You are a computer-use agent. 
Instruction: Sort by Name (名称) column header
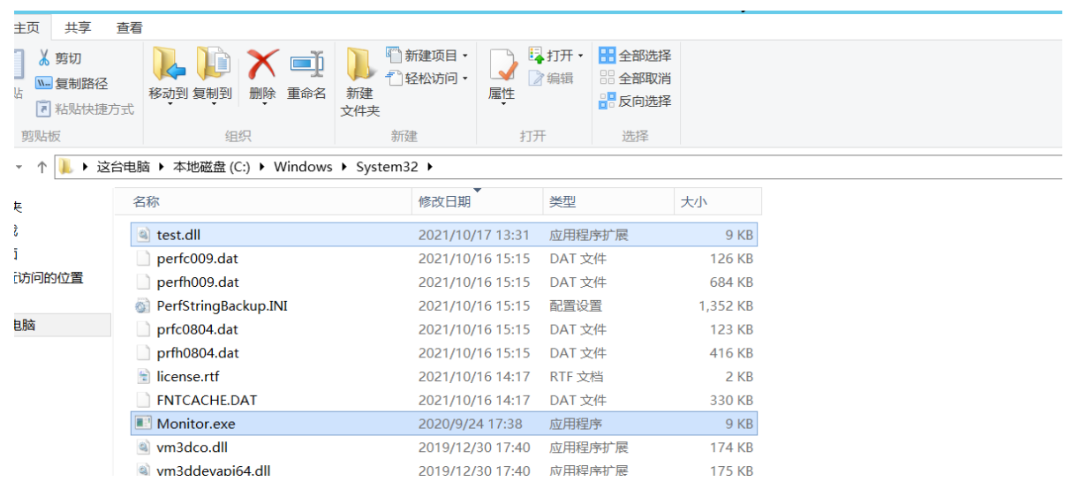tap(264, 201)
